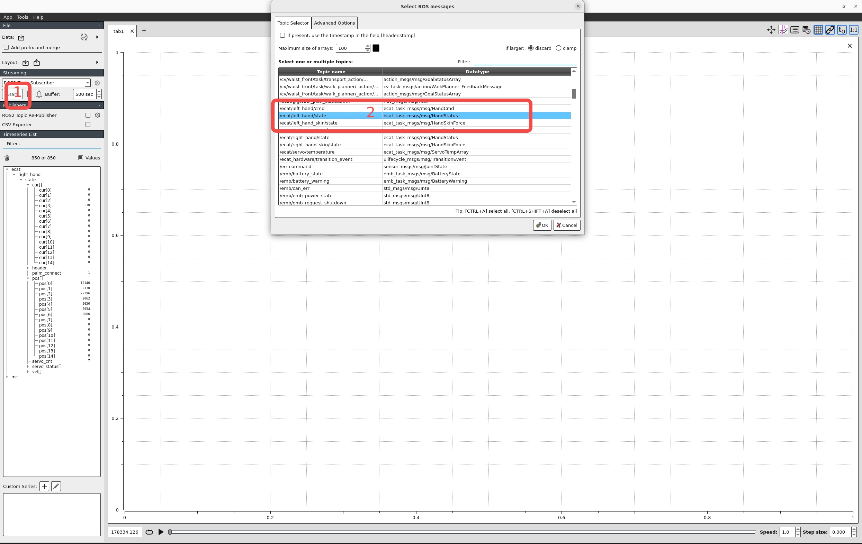Collapse the Streaming section header
This screenshot has width=862, height=544.
[99, 73]
